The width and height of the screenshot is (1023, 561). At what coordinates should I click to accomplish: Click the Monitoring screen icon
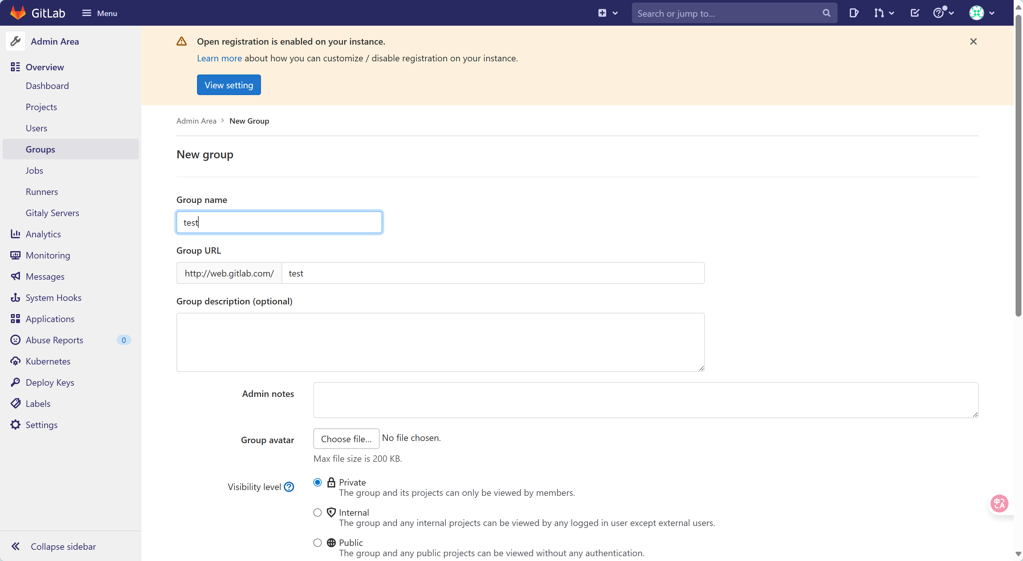click(x=15, y=255)
